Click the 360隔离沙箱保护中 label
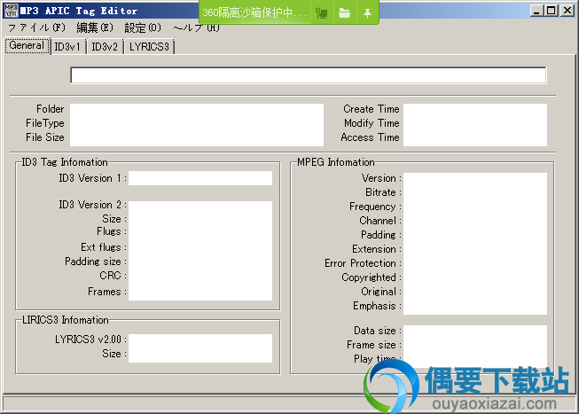This screenshot has width=579, height=414. [254, 13]
